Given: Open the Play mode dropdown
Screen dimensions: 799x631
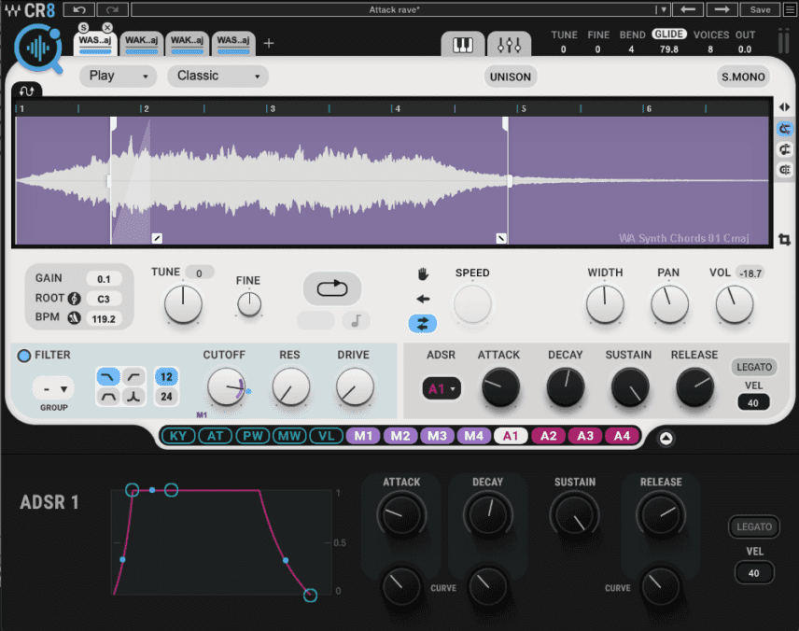Looking at the screenshot, I should pos(118,76).
